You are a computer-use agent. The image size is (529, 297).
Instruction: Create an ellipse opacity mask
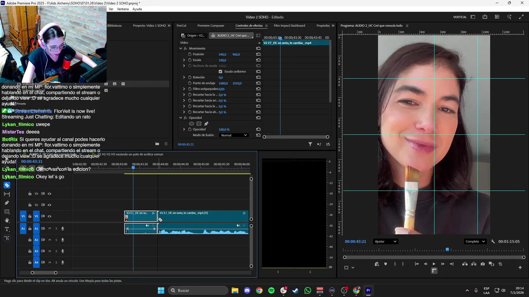pos(191,124)
